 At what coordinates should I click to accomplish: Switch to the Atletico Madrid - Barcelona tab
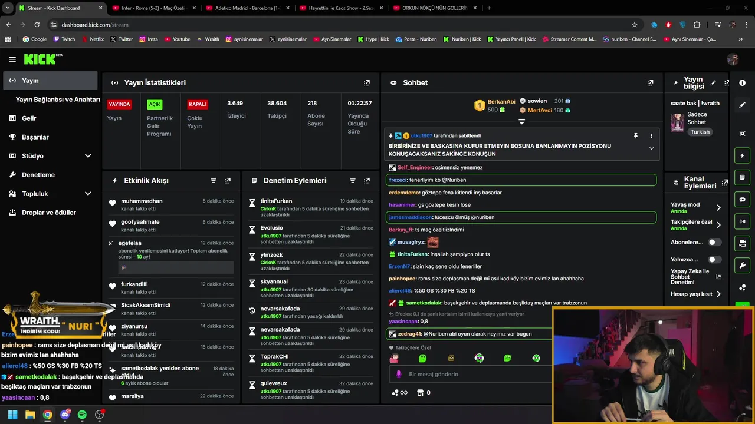coord(247,8)
